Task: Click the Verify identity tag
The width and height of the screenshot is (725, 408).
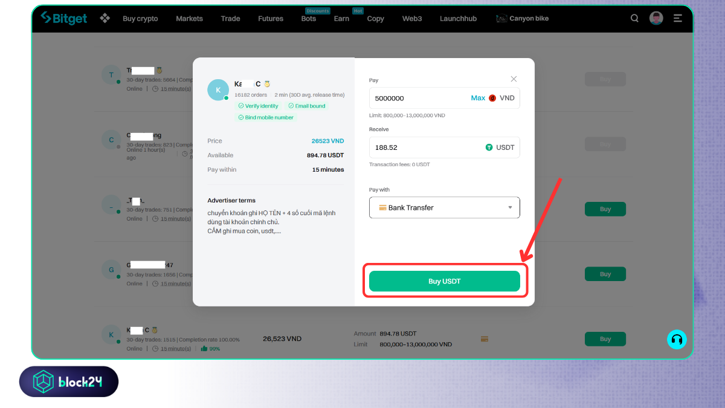Action: click(x=259, y=106)
